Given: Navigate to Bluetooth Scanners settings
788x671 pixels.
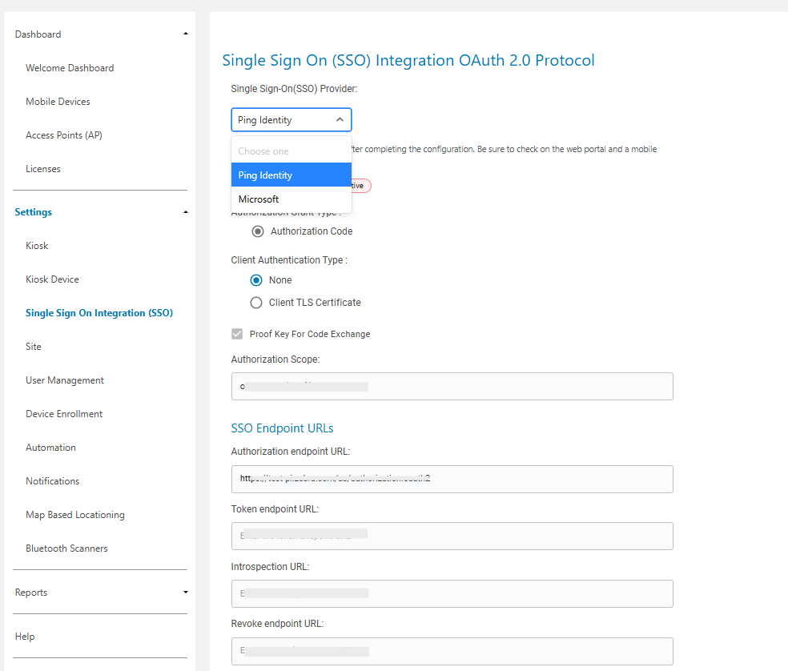Looking at the screenshot, I should pos(66,548).
